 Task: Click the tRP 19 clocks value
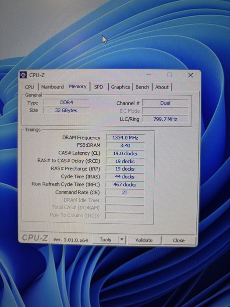click(x=125, y=169)
